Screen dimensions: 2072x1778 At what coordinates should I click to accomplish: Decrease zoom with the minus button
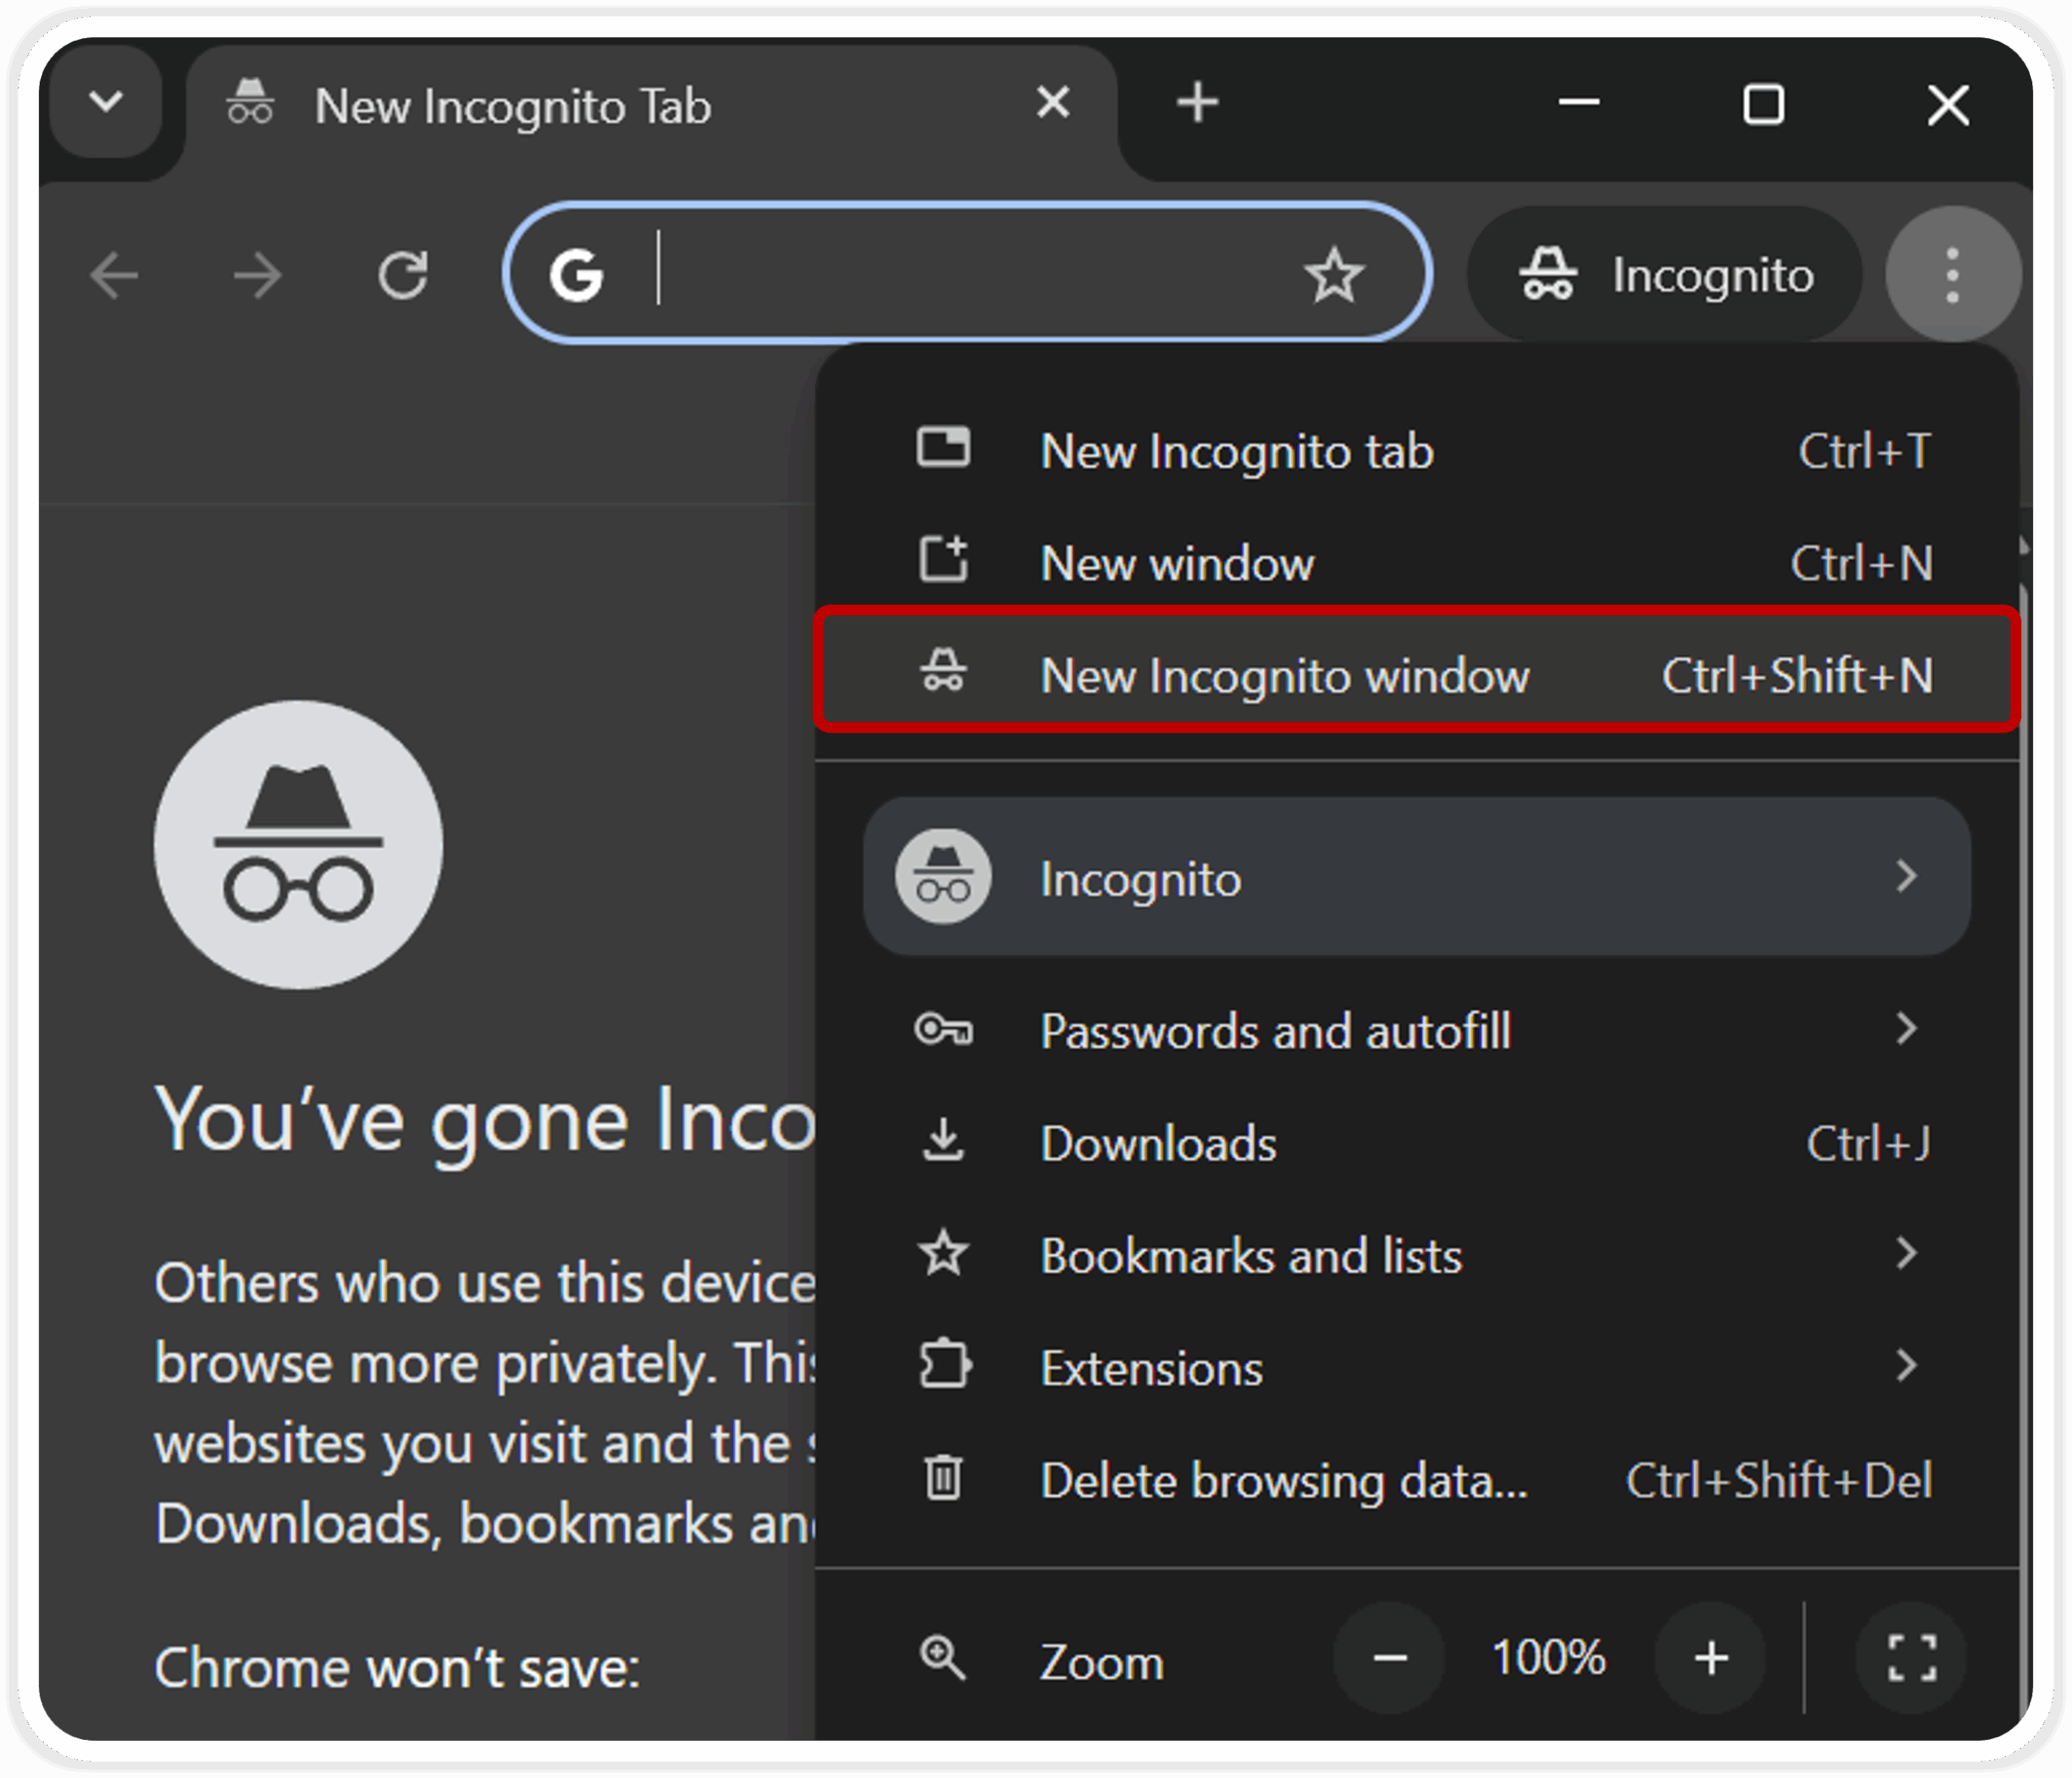coord(1389,1658)
